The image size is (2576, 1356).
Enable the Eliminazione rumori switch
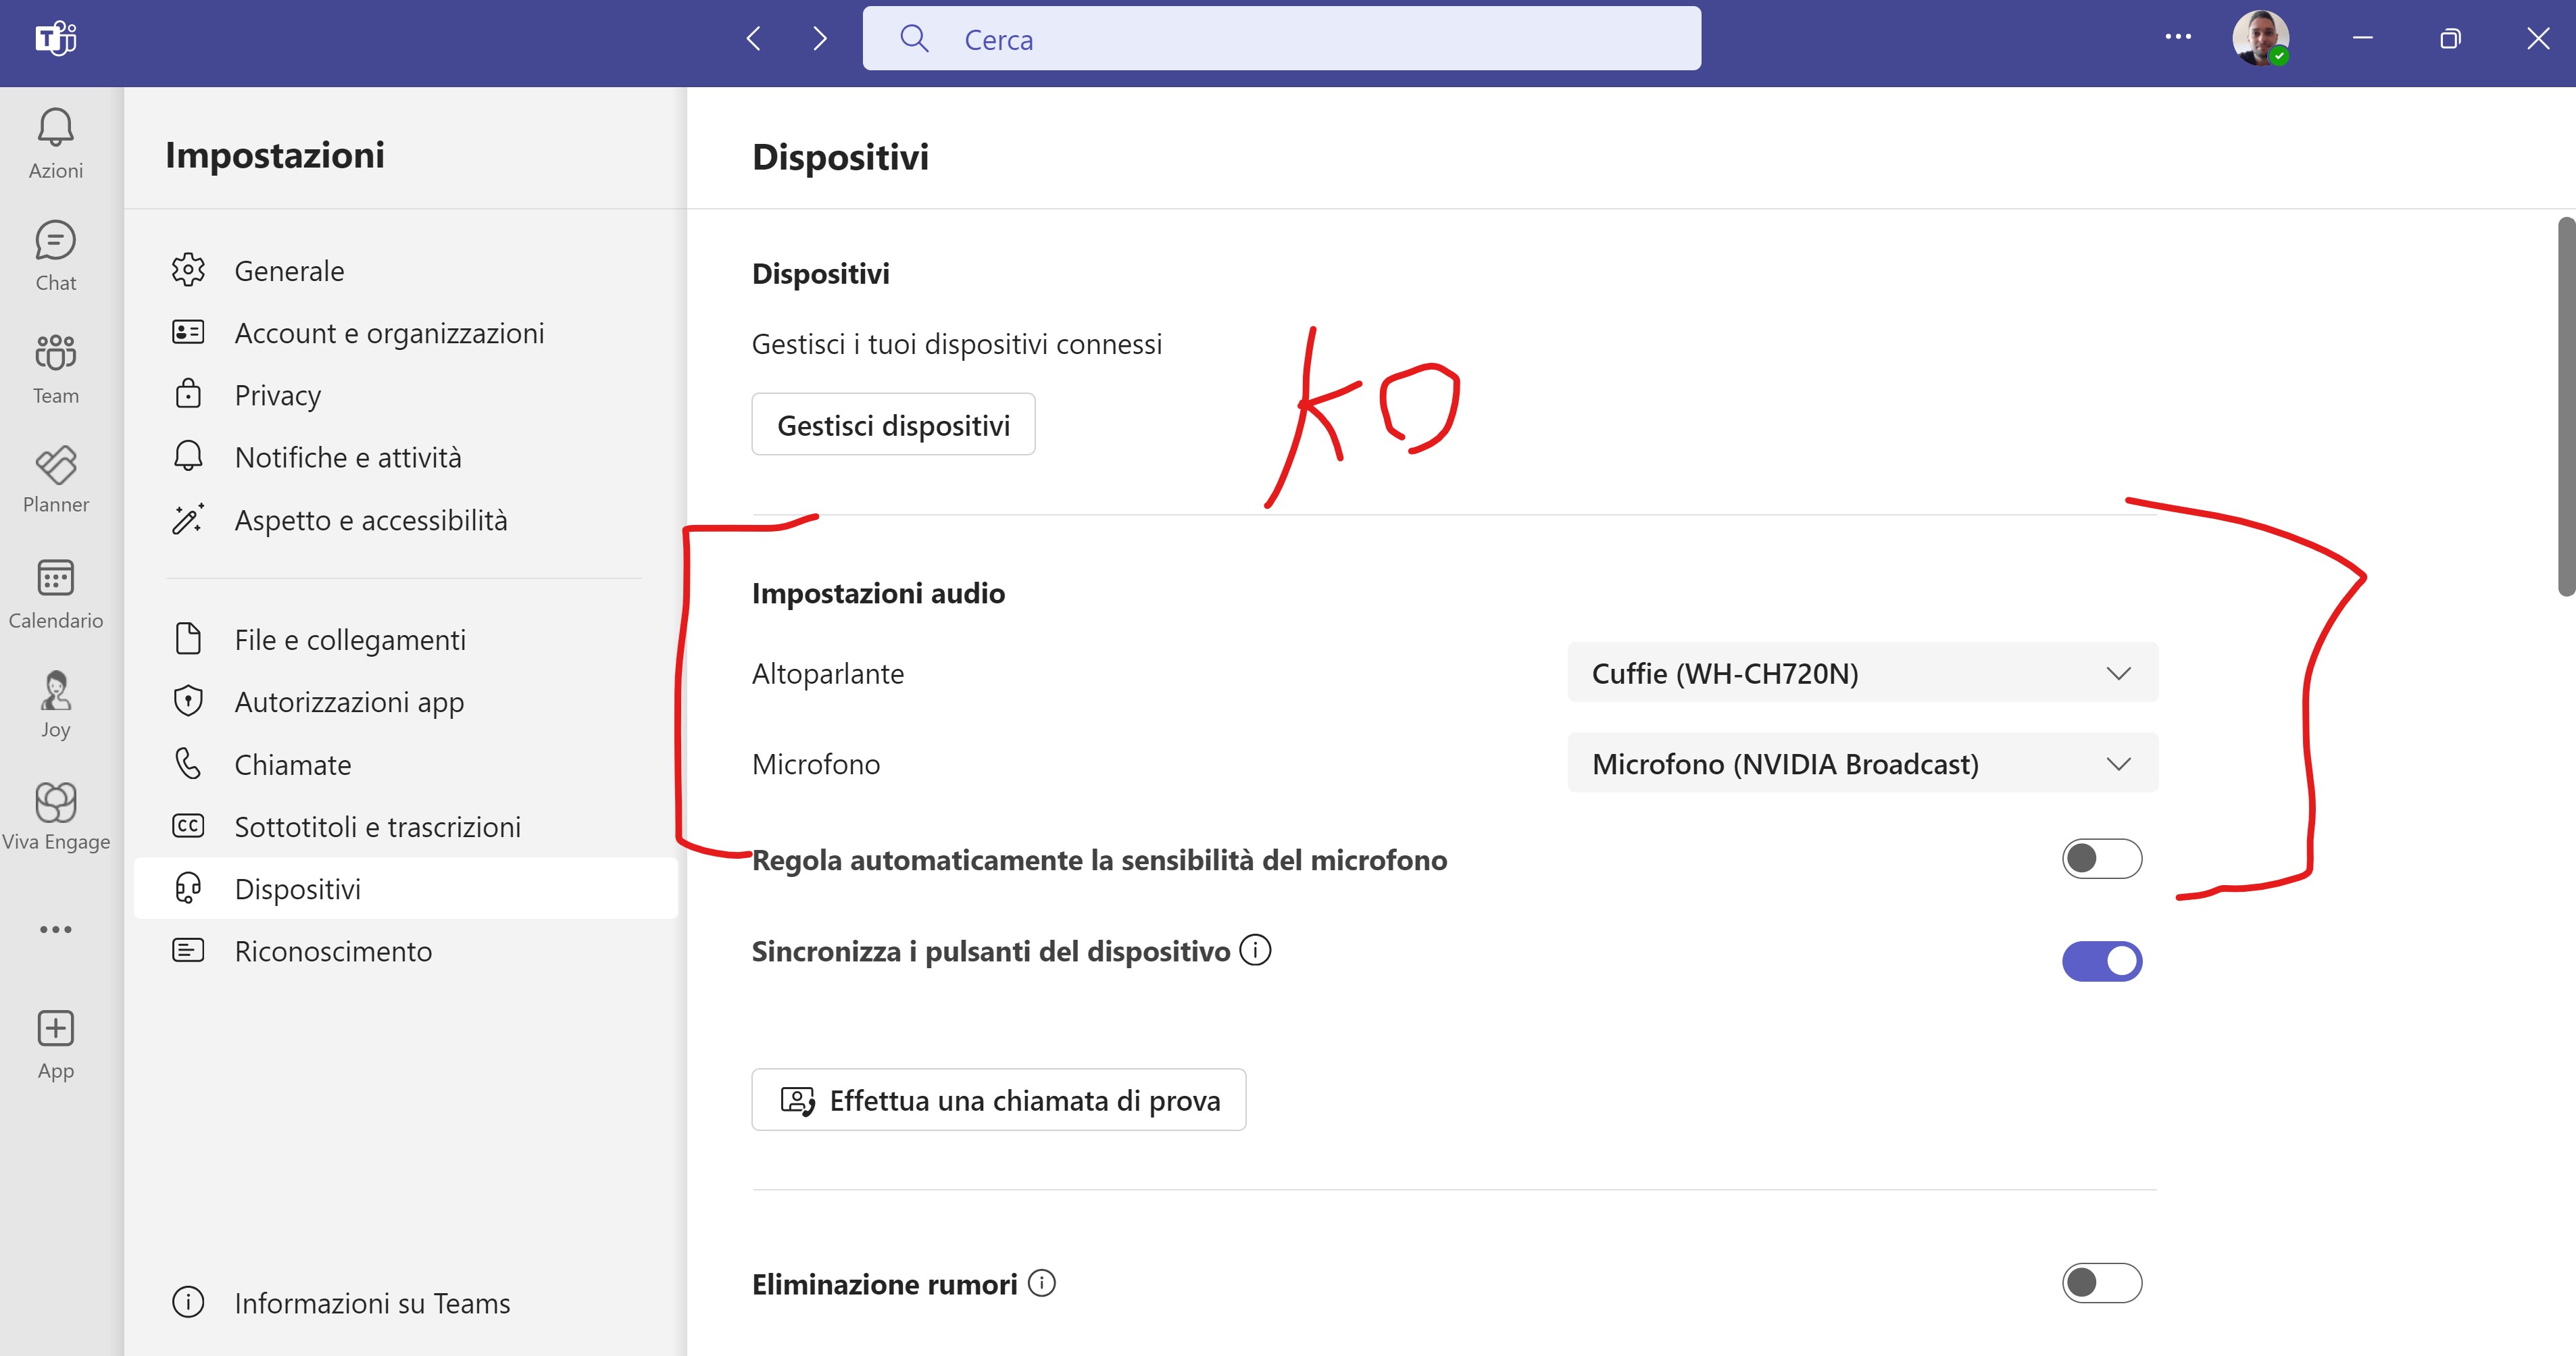pos(2102,1283)
